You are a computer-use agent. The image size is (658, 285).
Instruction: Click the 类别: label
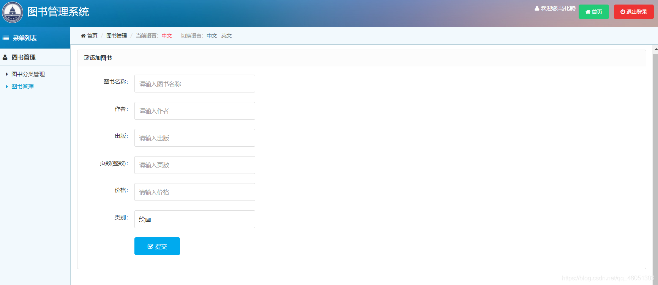point(122,218)
